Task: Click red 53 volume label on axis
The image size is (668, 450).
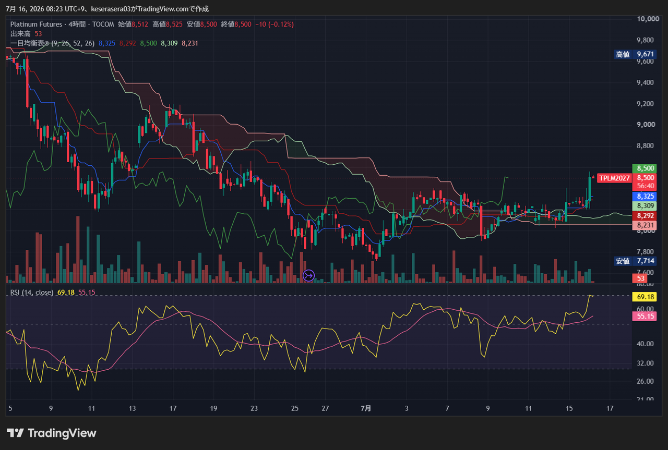Action: click(x=640, y=279)
